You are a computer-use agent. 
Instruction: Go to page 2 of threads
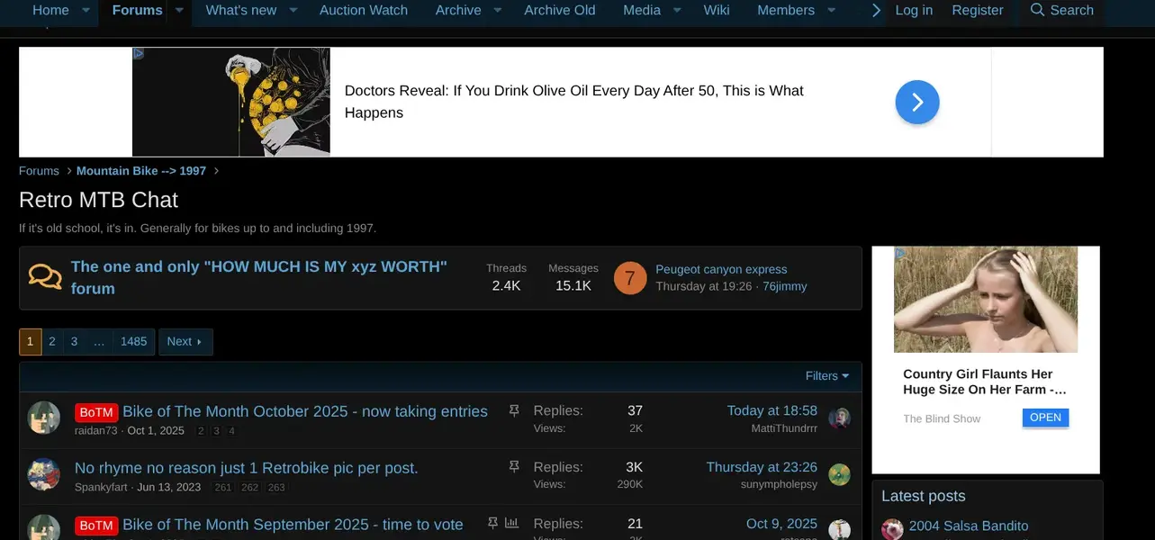click(52, 341)
